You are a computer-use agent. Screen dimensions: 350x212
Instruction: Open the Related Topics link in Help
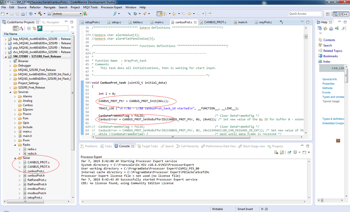[x=332, y=51]
